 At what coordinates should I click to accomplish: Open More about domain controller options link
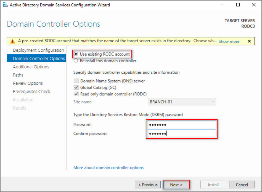(108, 168)
